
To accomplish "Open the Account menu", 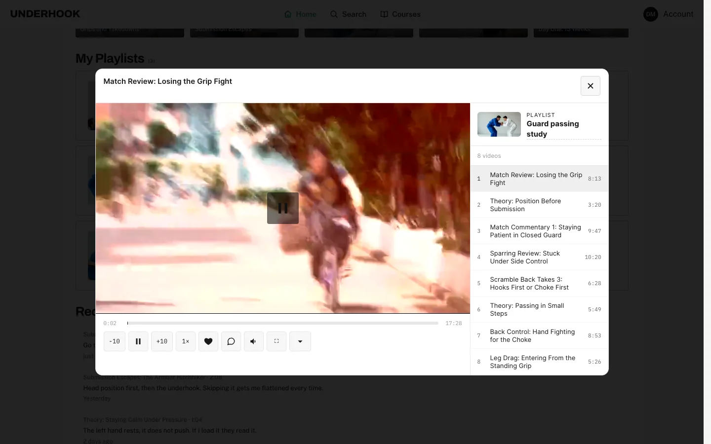I will pos(669,14).
